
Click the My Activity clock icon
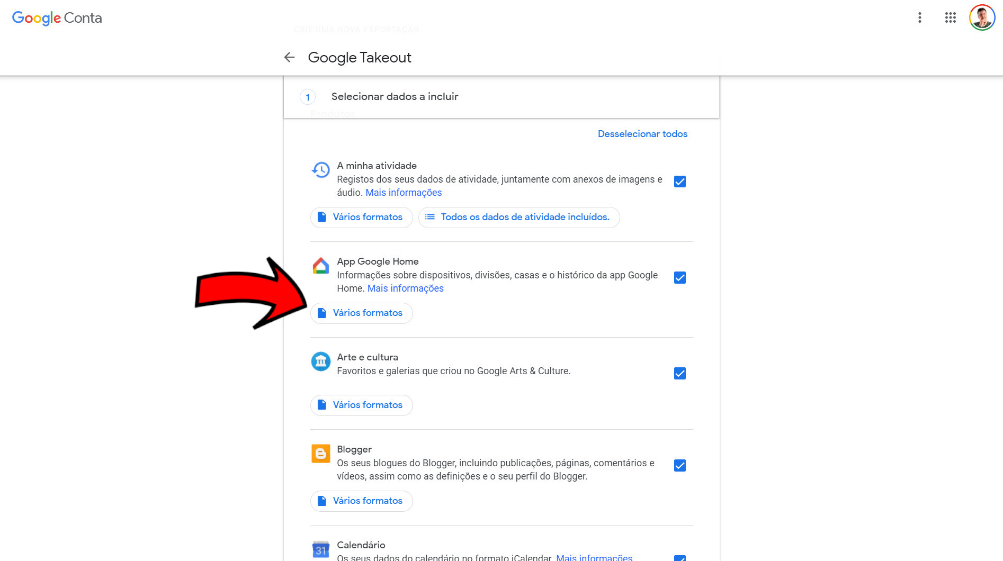321,170
